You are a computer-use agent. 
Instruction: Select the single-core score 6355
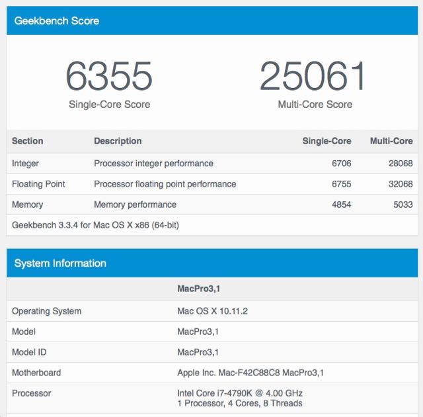109,76
